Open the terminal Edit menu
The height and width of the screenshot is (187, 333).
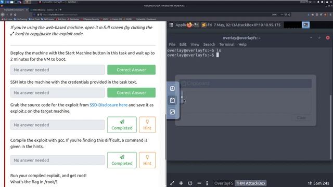coord(183,44)
